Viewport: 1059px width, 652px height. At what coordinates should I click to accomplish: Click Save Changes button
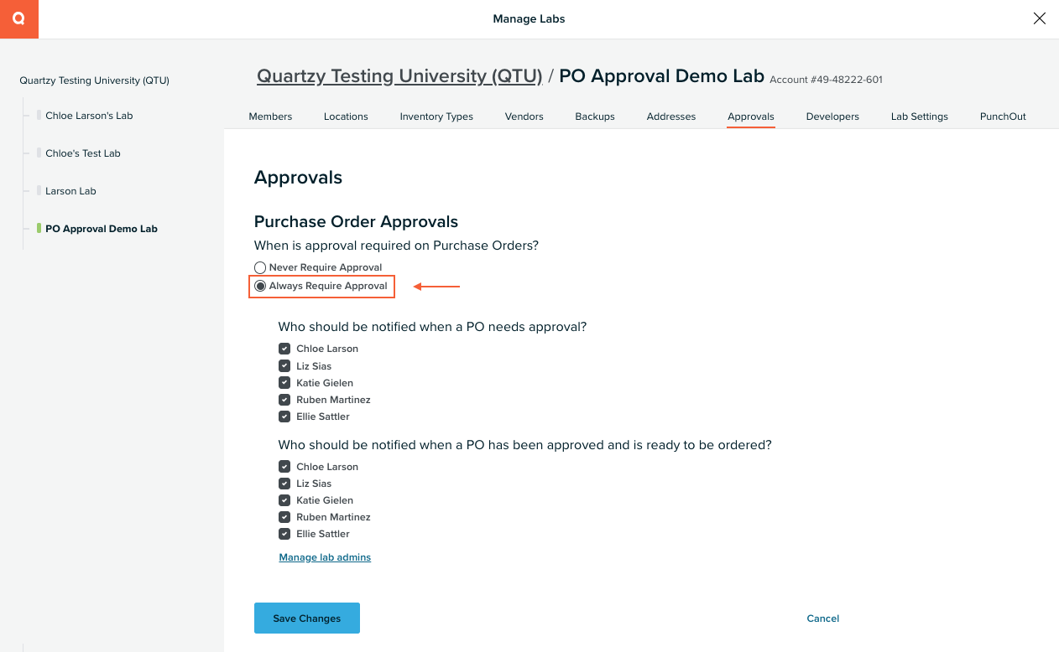(x=307, y=618)
